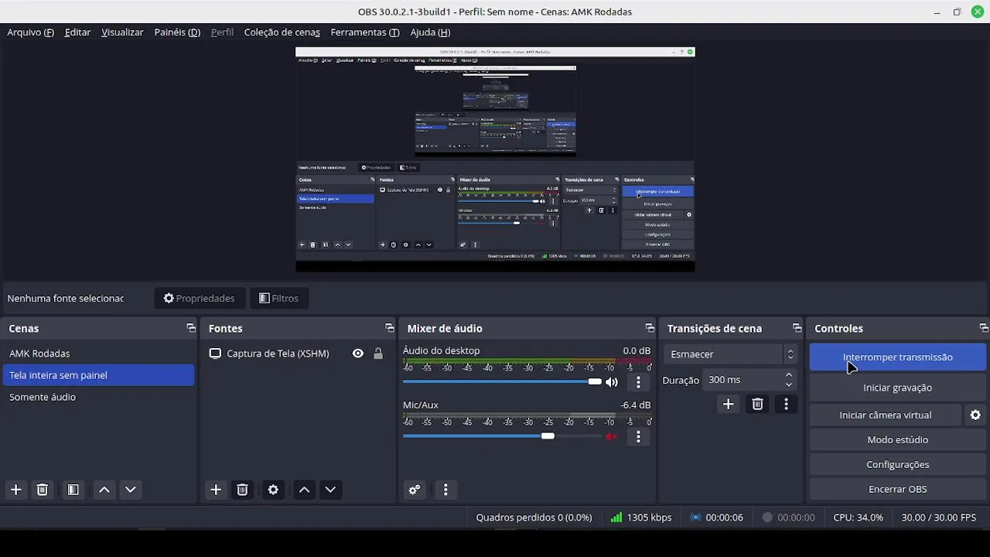The width and height of the screenshot is (990, 557).
Task: Undock the Transições de cena panel
Action: 797,328
